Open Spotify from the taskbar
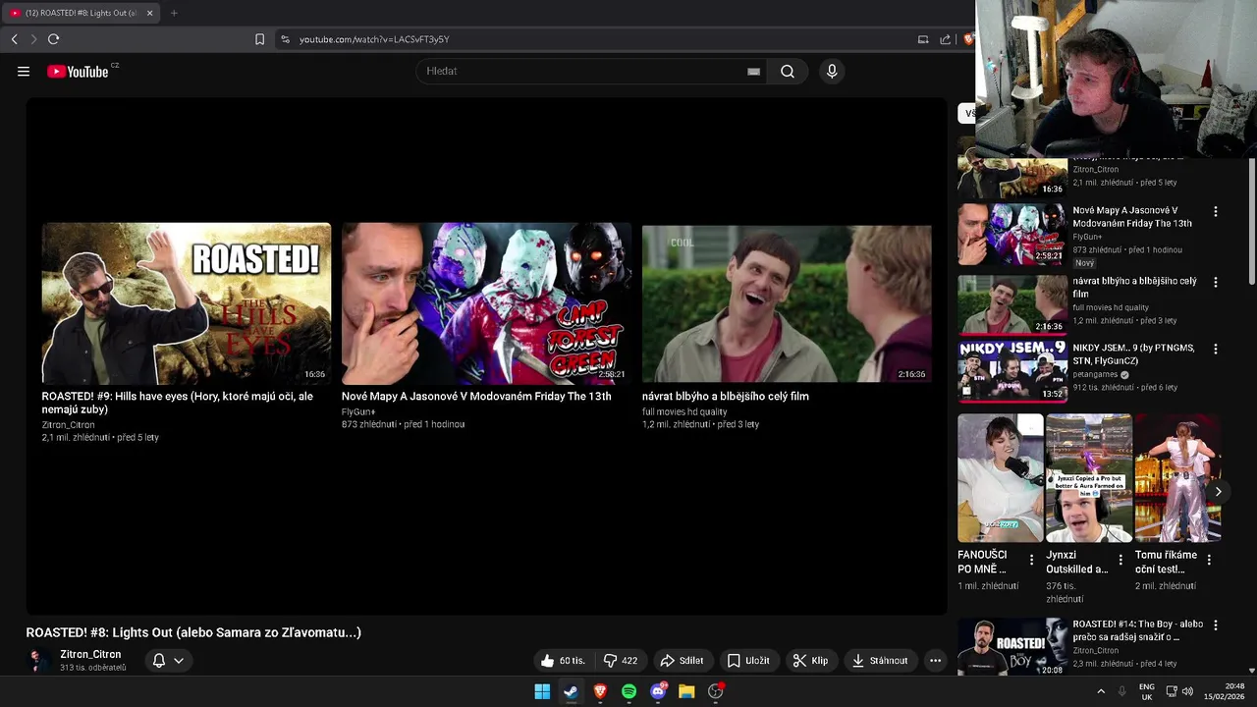1257x707 pixels. coord(628,691)
